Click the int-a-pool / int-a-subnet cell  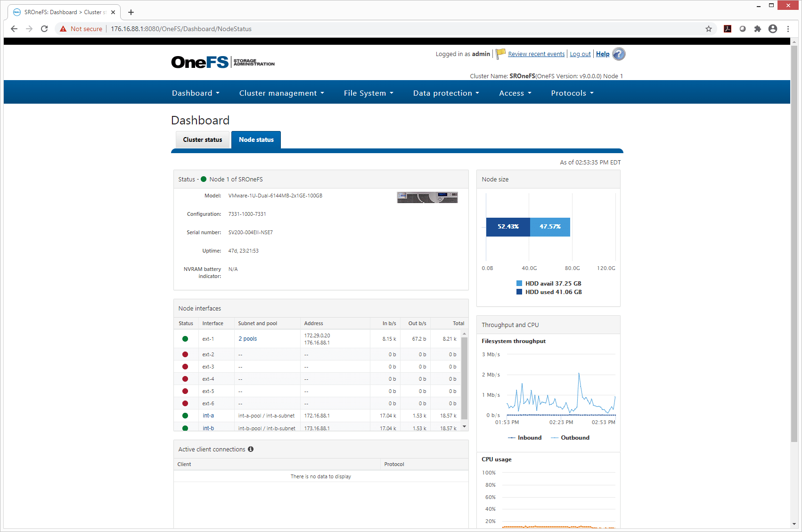tap(266, 416)
